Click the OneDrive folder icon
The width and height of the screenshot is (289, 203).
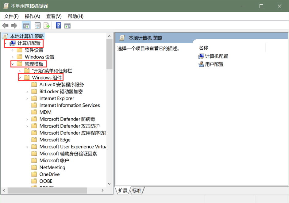pyautogui.click(x=34, y=174)
